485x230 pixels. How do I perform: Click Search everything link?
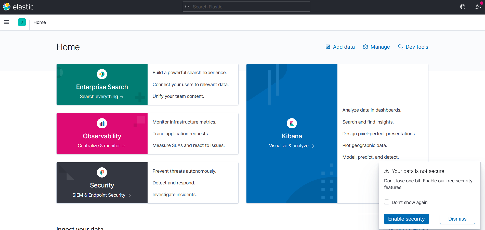pyautogui.click(x=102, y=97)
